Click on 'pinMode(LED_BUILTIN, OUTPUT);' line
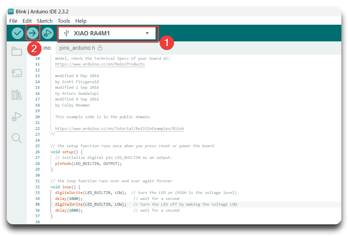 (x=88, y=164)
